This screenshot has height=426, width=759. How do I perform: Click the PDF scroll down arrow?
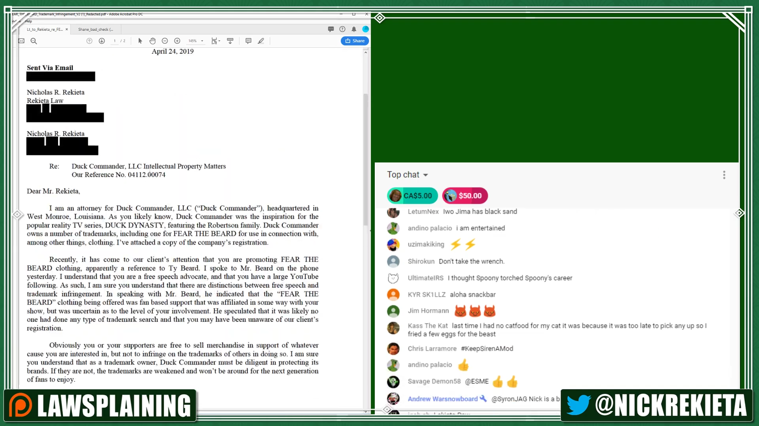point(366,411)
